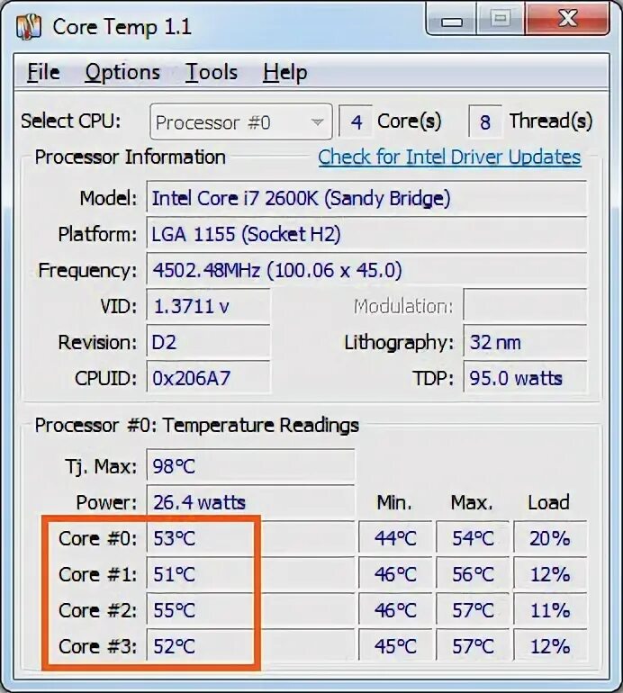Screen dimensions: 623x693
Task: Click Core #0 temperature 53°C
Action: click(x=250, y=538)
